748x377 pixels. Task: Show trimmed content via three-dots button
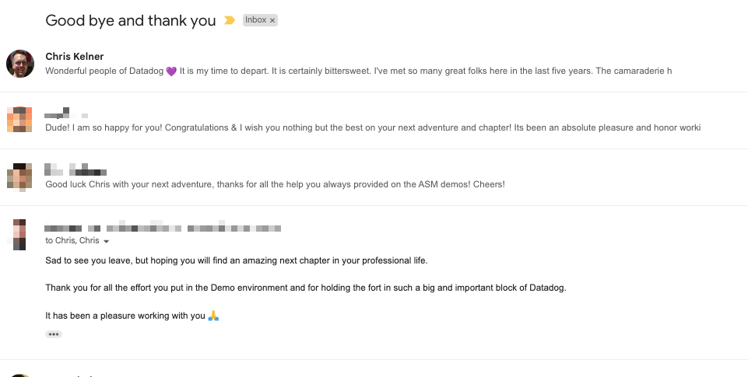pos(54,334)
